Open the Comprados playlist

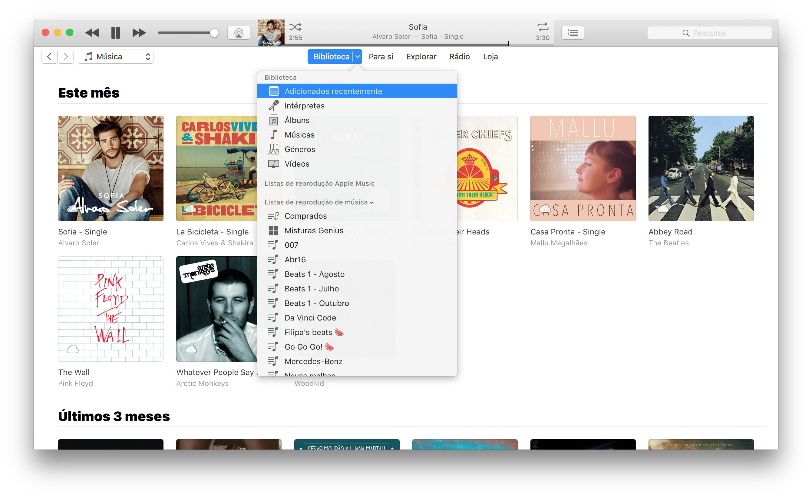click(305, 216)
